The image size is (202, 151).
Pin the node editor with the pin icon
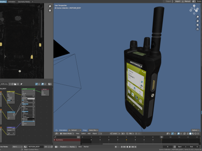point(21,84)
